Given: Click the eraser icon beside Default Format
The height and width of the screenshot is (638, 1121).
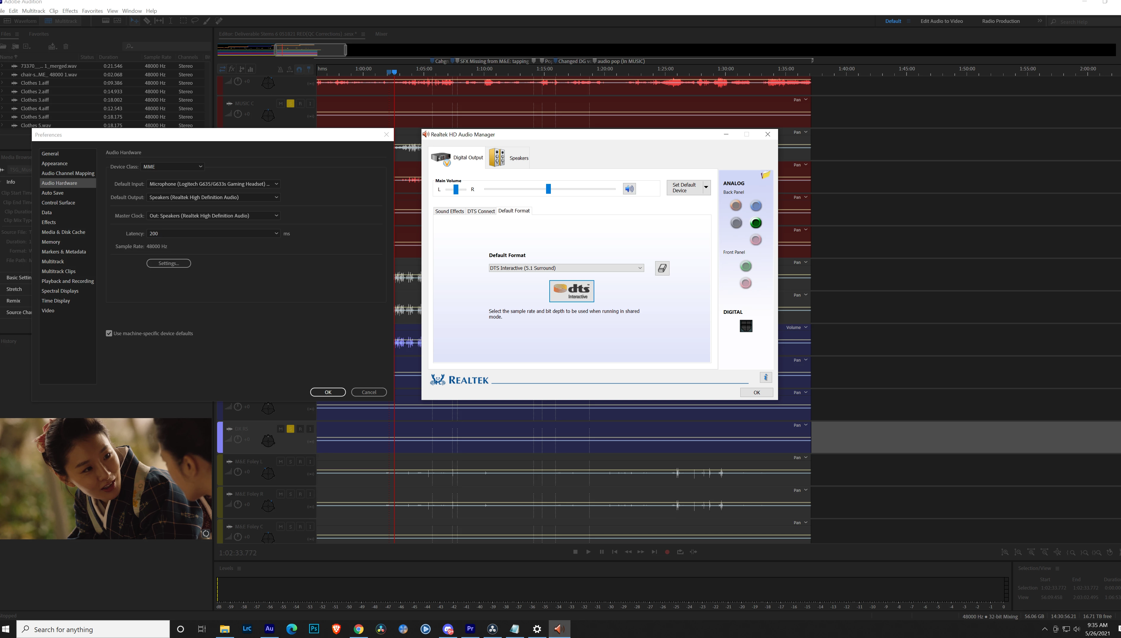Looking at the screenshot, I should 662,268.
